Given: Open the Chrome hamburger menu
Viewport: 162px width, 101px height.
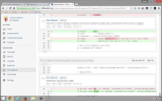Looking at the screenshot, I should point(159,8).
